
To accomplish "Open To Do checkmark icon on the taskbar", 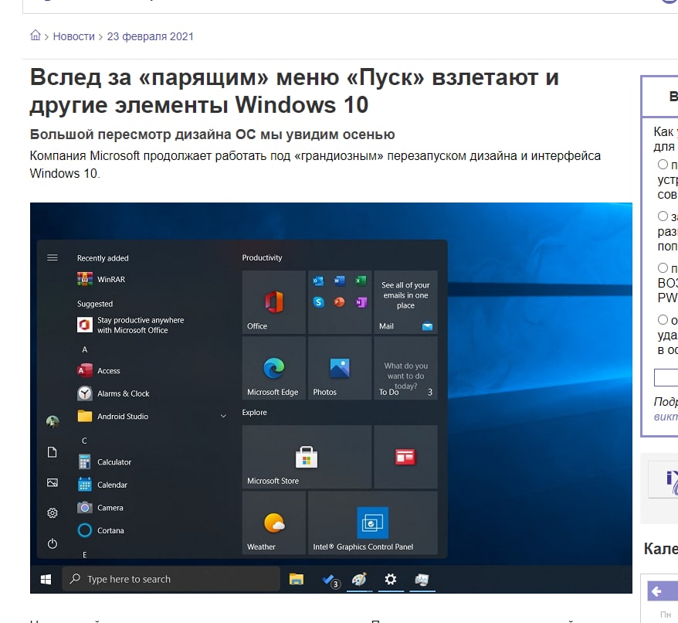I will pos(331,580).
